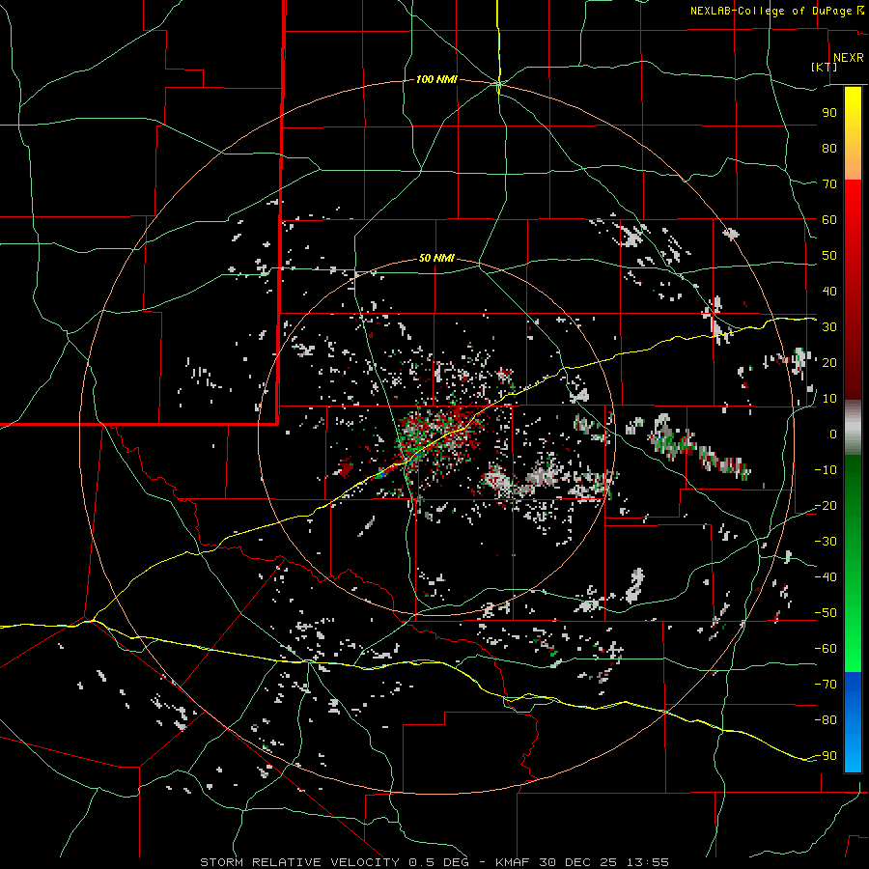
Task: Click the 10 value on velocity scale
Action: click(x=829, y=399)
